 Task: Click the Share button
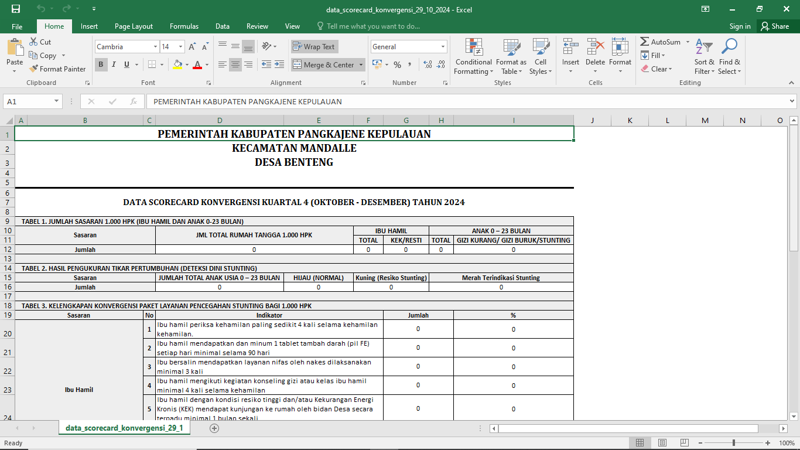tap(775, 26)
